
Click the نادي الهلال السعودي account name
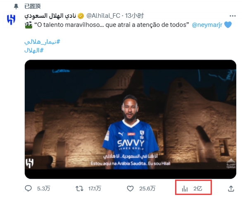(50, 16)
